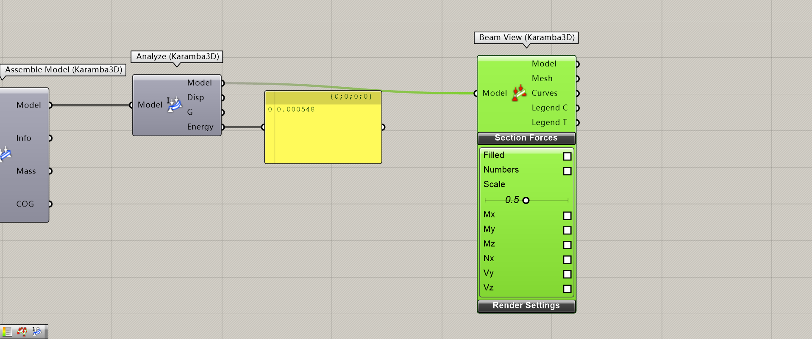
Task: Click the Analyze (Karamba3D) label
Action: coord(177,57)
